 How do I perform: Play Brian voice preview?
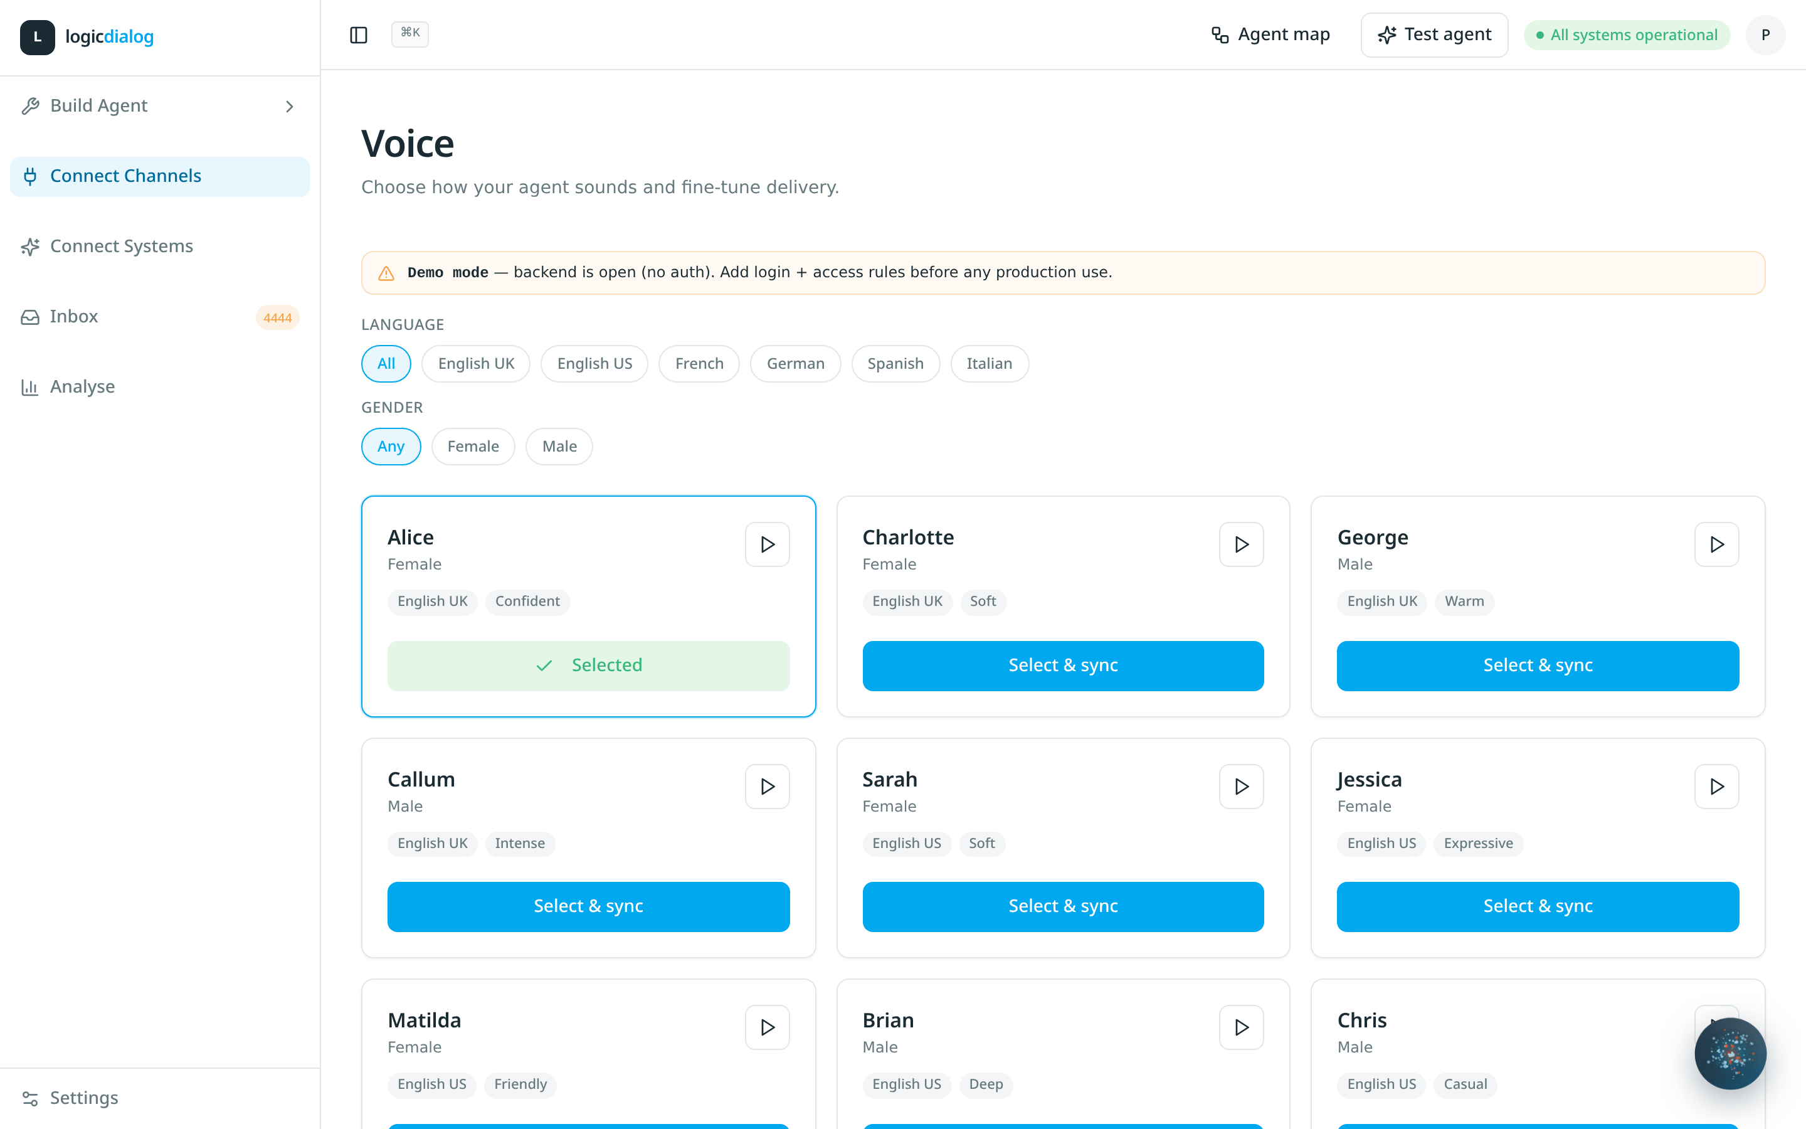coord(1242,1027)
